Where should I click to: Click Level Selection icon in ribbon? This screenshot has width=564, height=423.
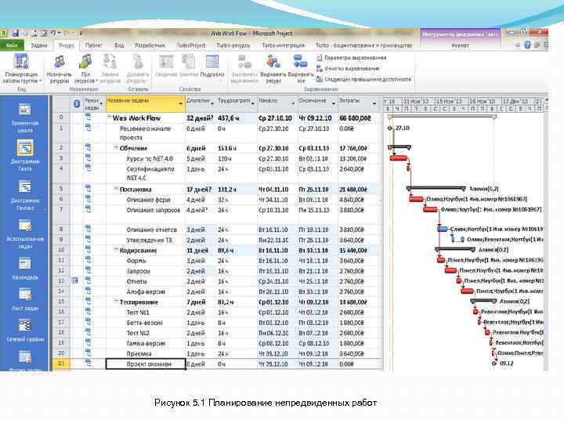[x=244, y=62]
